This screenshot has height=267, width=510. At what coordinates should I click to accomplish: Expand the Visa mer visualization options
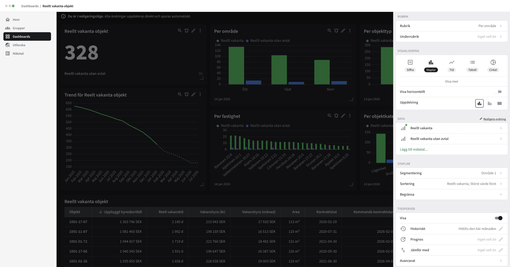click(451, 81)
